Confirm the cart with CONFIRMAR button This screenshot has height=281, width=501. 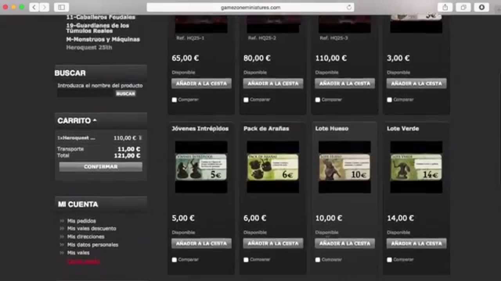(x=101, y=167)
